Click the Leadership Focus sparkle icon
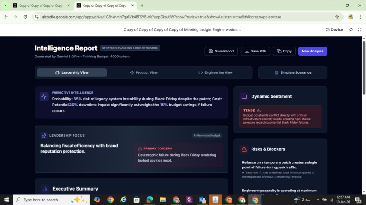Viewport: 366px width, 205px height. click(x=44, y=135)
